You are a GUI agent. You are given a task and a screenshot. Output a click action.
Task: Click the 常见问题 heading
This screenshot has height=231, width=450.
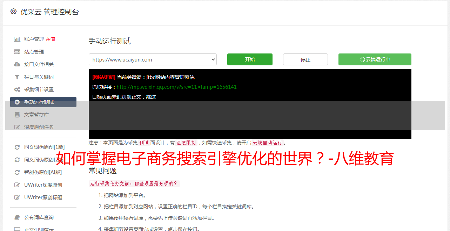[103, 171]
